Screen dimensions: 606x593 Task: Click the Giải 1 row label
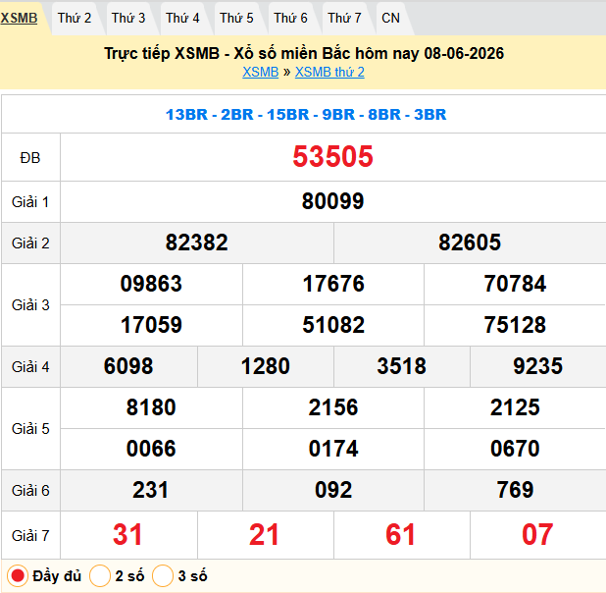coord(30,202)
